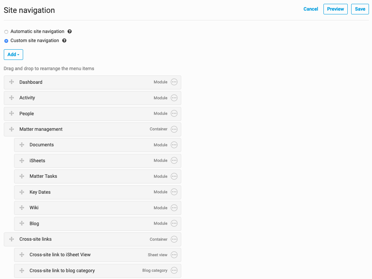Click the drag handle icon for Dashboard
The width and height of the screenshot is (372, 279).
coord(11,82)
